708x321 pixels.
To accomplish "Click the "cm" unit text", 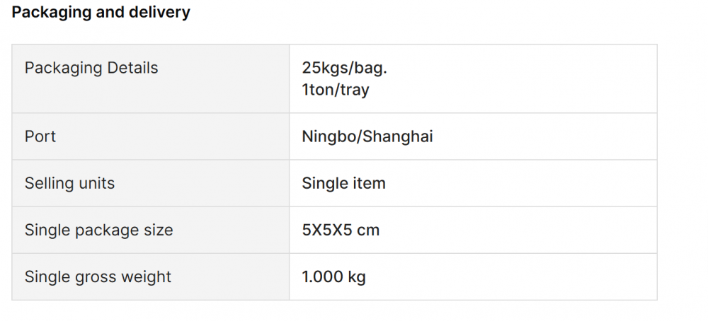I will (x=369, y=230).
